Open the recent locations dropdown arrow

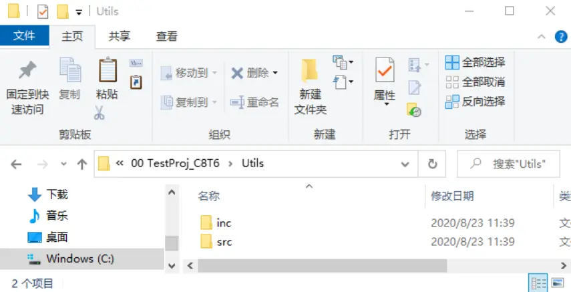click(x=63, y=164)
